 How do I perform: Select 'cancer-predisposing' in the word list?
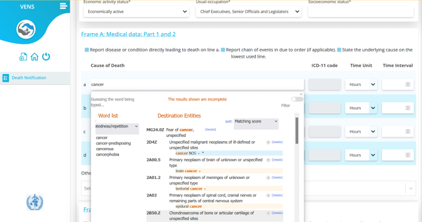click(113, 143)
